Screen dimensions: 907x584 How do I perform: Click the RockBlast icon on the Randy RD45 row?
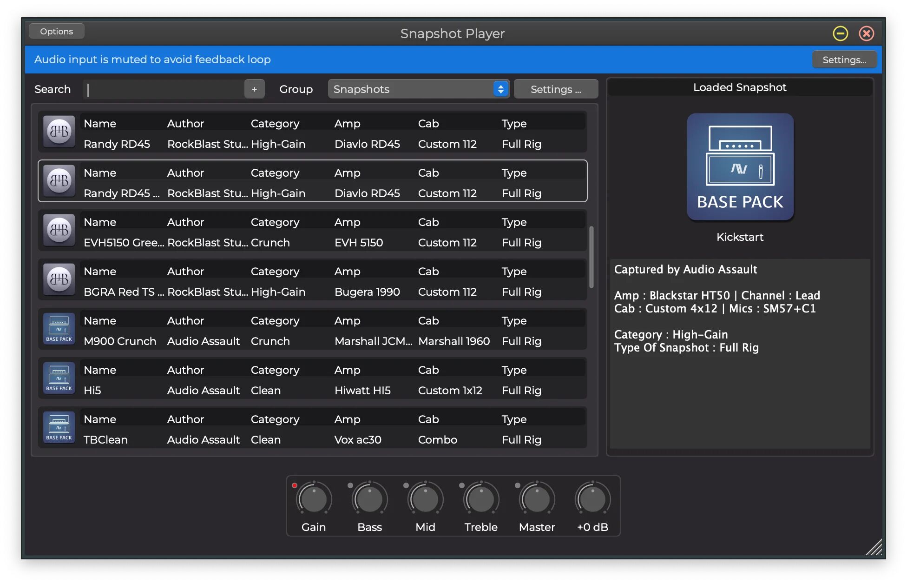pos(59,132)
